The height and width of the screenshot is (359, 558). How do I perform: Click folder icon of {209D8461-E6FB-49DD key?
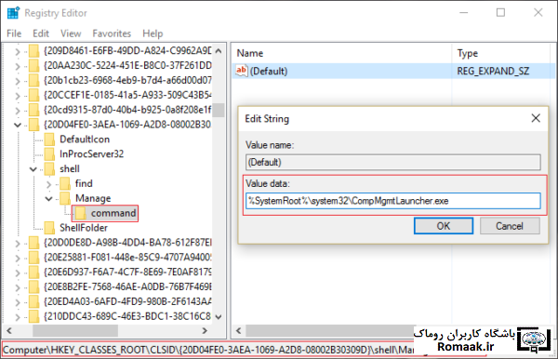33,51
